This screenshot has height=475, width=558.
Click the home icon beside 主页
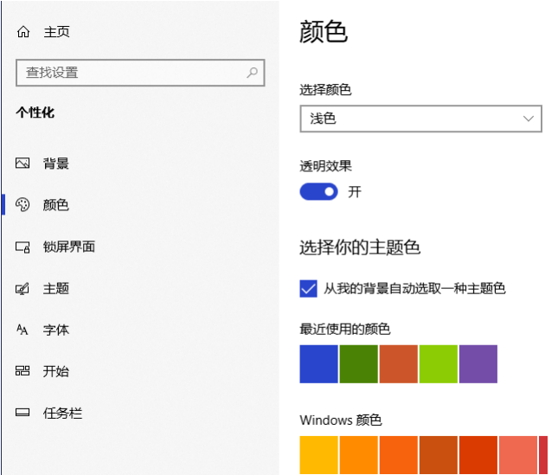[23, 32]
